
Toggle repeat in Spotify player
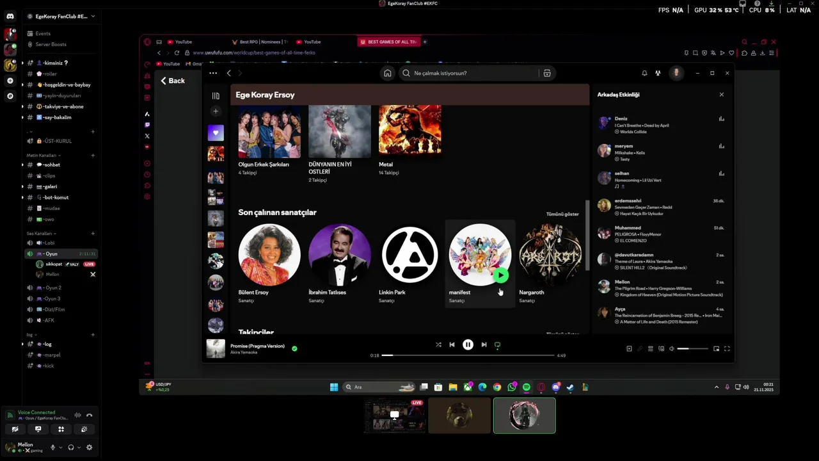tap(497, 345)
